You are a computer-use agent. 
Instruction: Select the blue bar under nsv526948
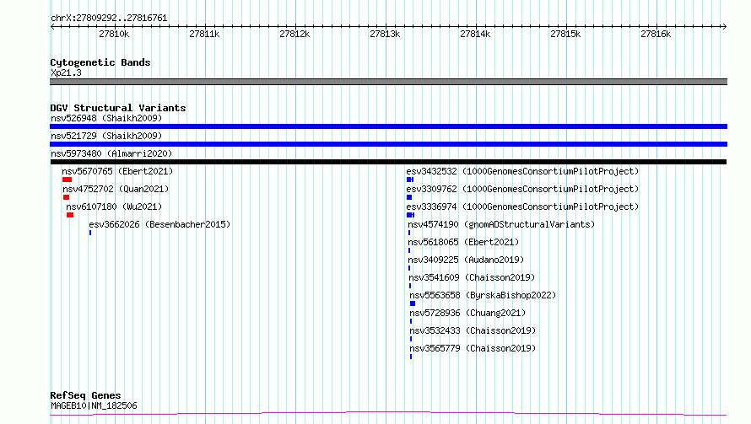388,126
